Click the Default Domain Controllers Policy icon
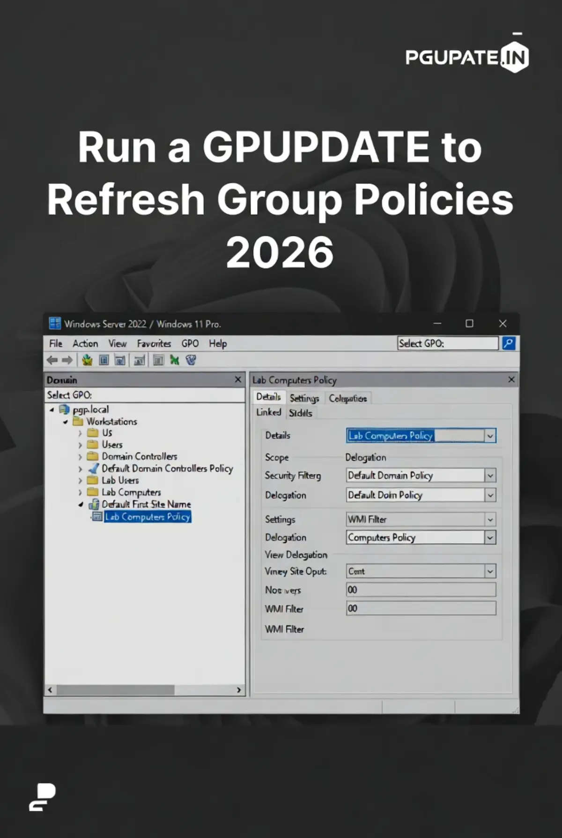The width and height of the screenshot is (562, 838). click(x=94, y=468)
